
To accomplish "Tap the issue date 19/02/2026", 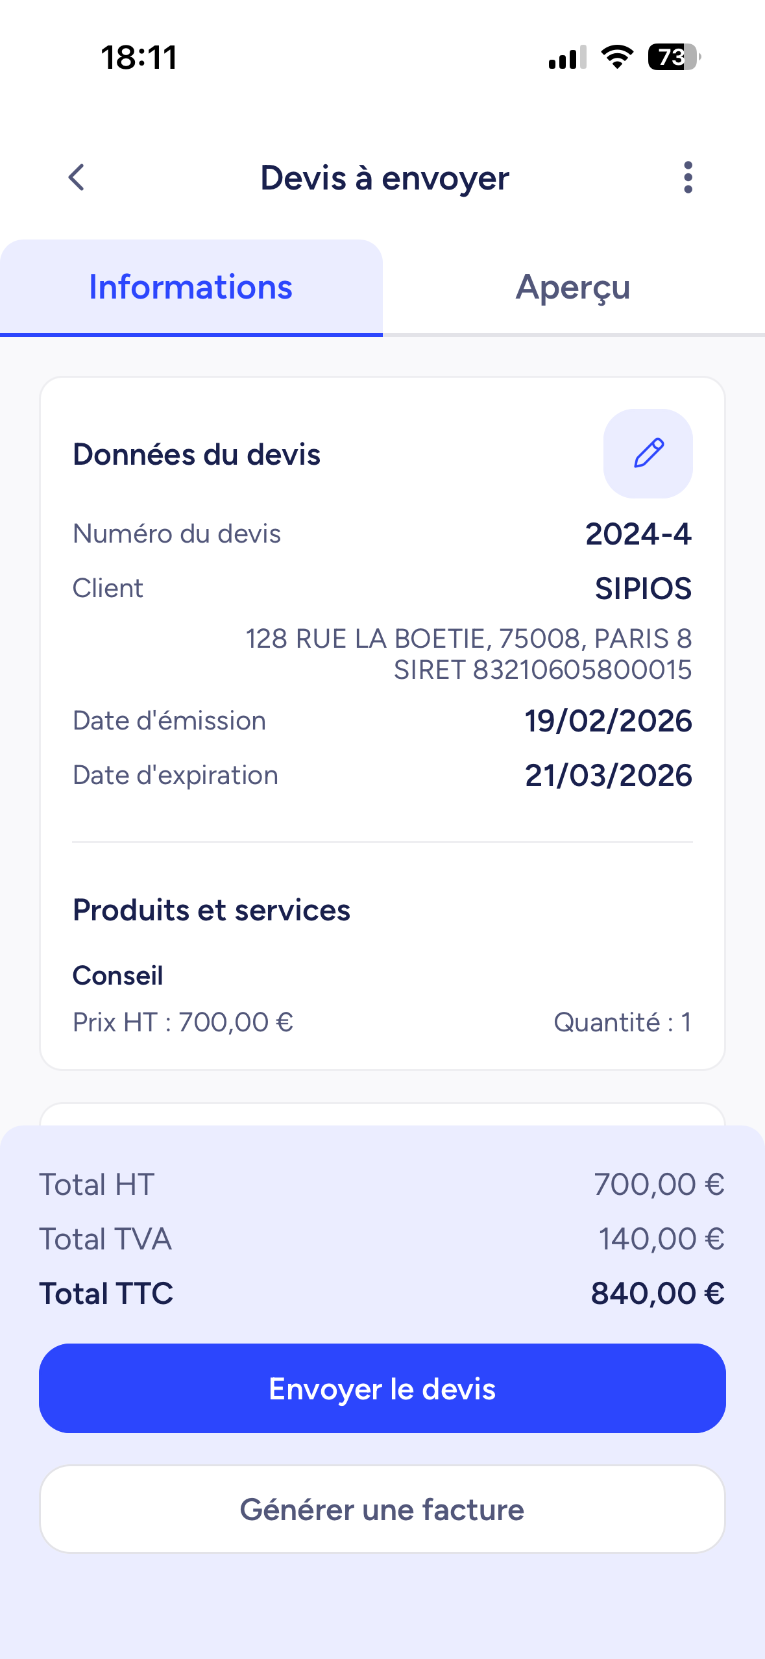I will 608,721.
